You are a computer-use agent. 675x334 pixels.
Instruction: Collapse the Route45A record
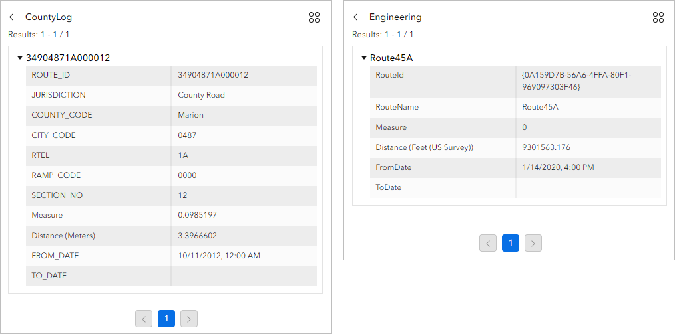pos(364,58)
